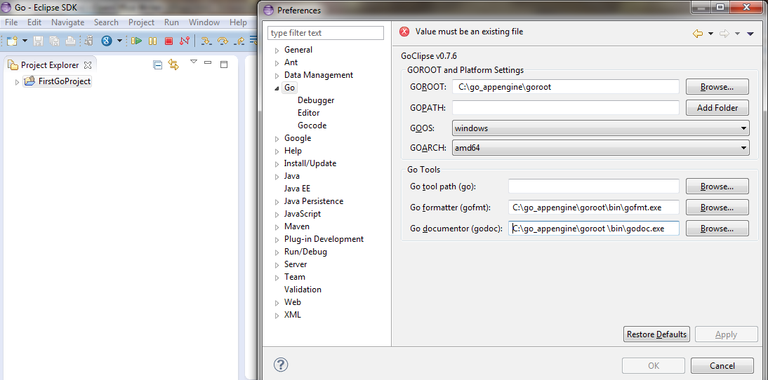Maximize the Project Explorer view

pos(224,64)
